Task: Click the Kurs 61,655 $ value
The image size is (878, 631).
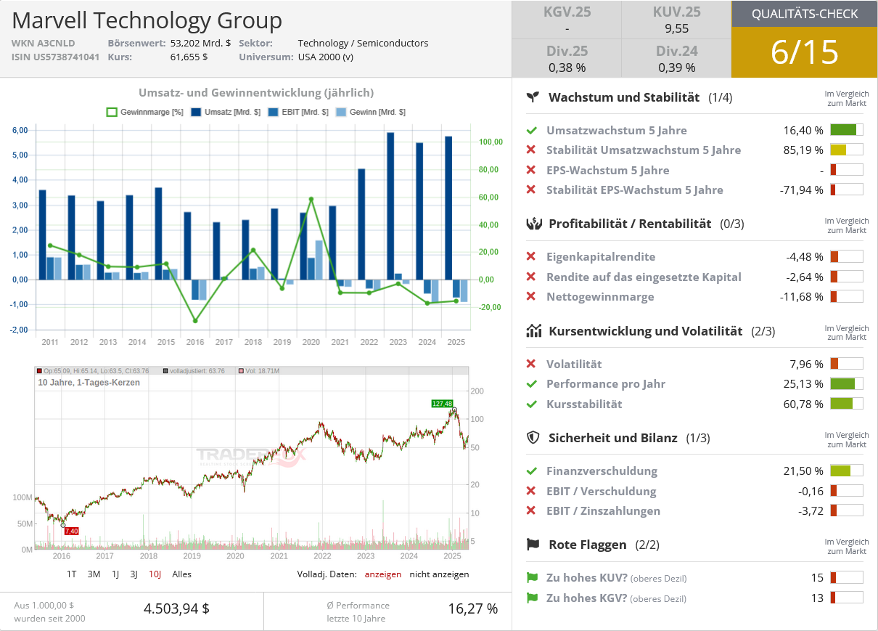Action: click(189, 57)
